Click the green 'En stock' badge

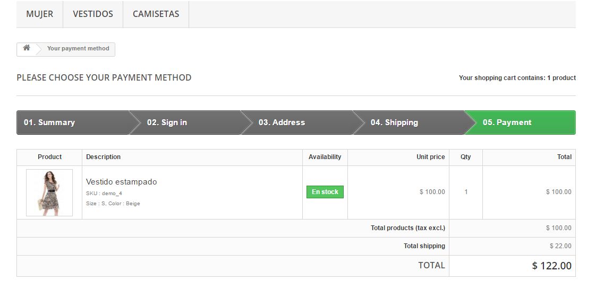pyautogui.click(x=325, y=192)
